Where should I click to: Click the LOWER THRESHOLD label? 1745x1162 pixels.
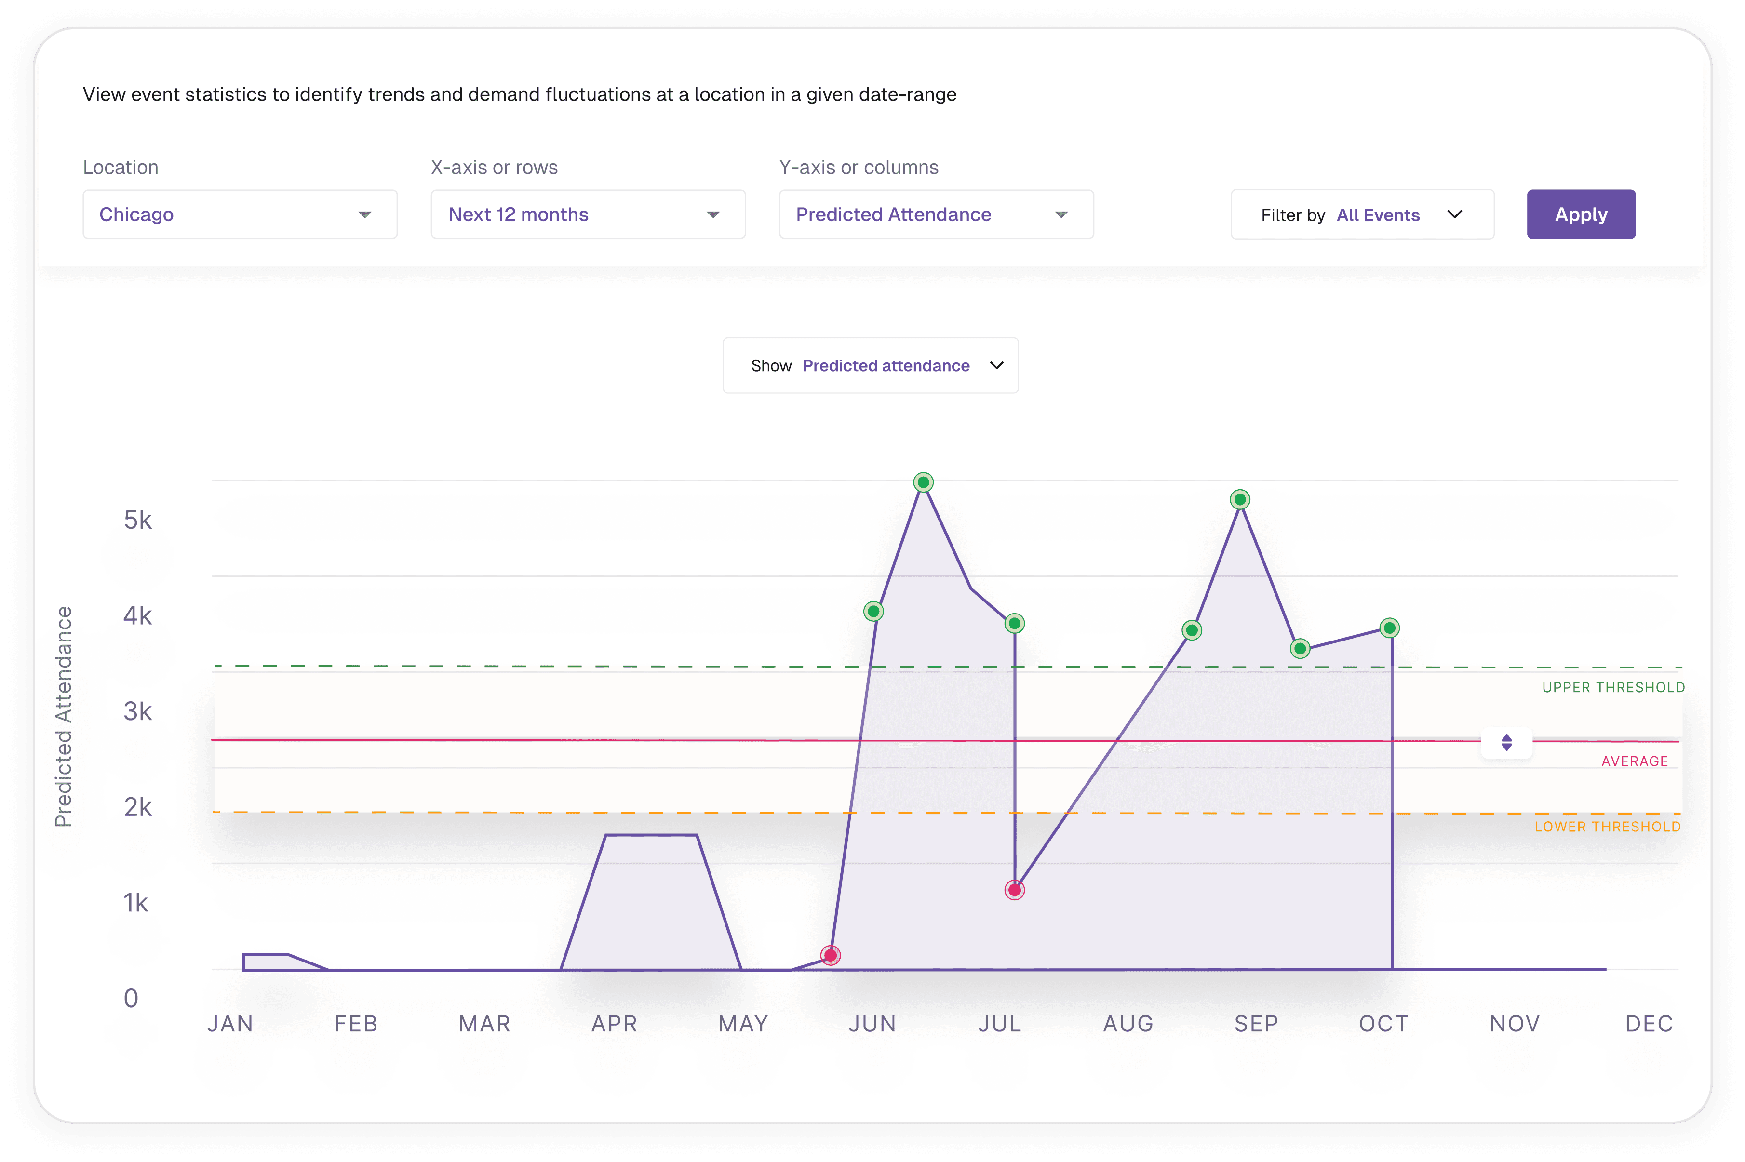pos(1607,826)
